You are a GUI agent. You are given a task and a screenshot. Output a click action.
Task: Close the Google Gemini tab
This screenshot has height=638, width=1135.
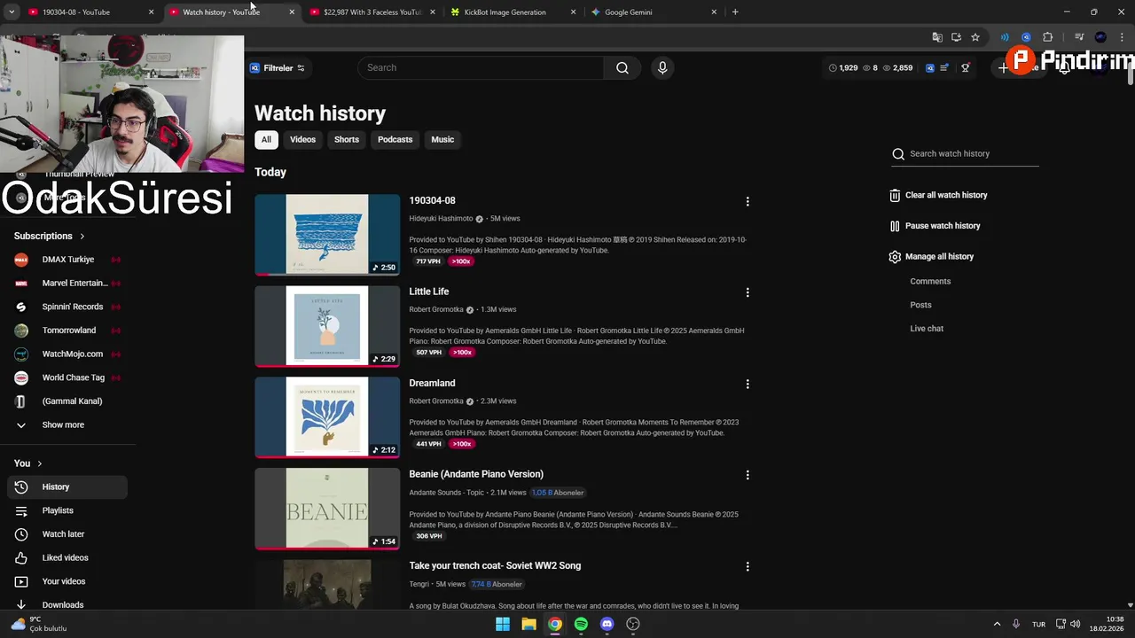click(x=714, y=12)
